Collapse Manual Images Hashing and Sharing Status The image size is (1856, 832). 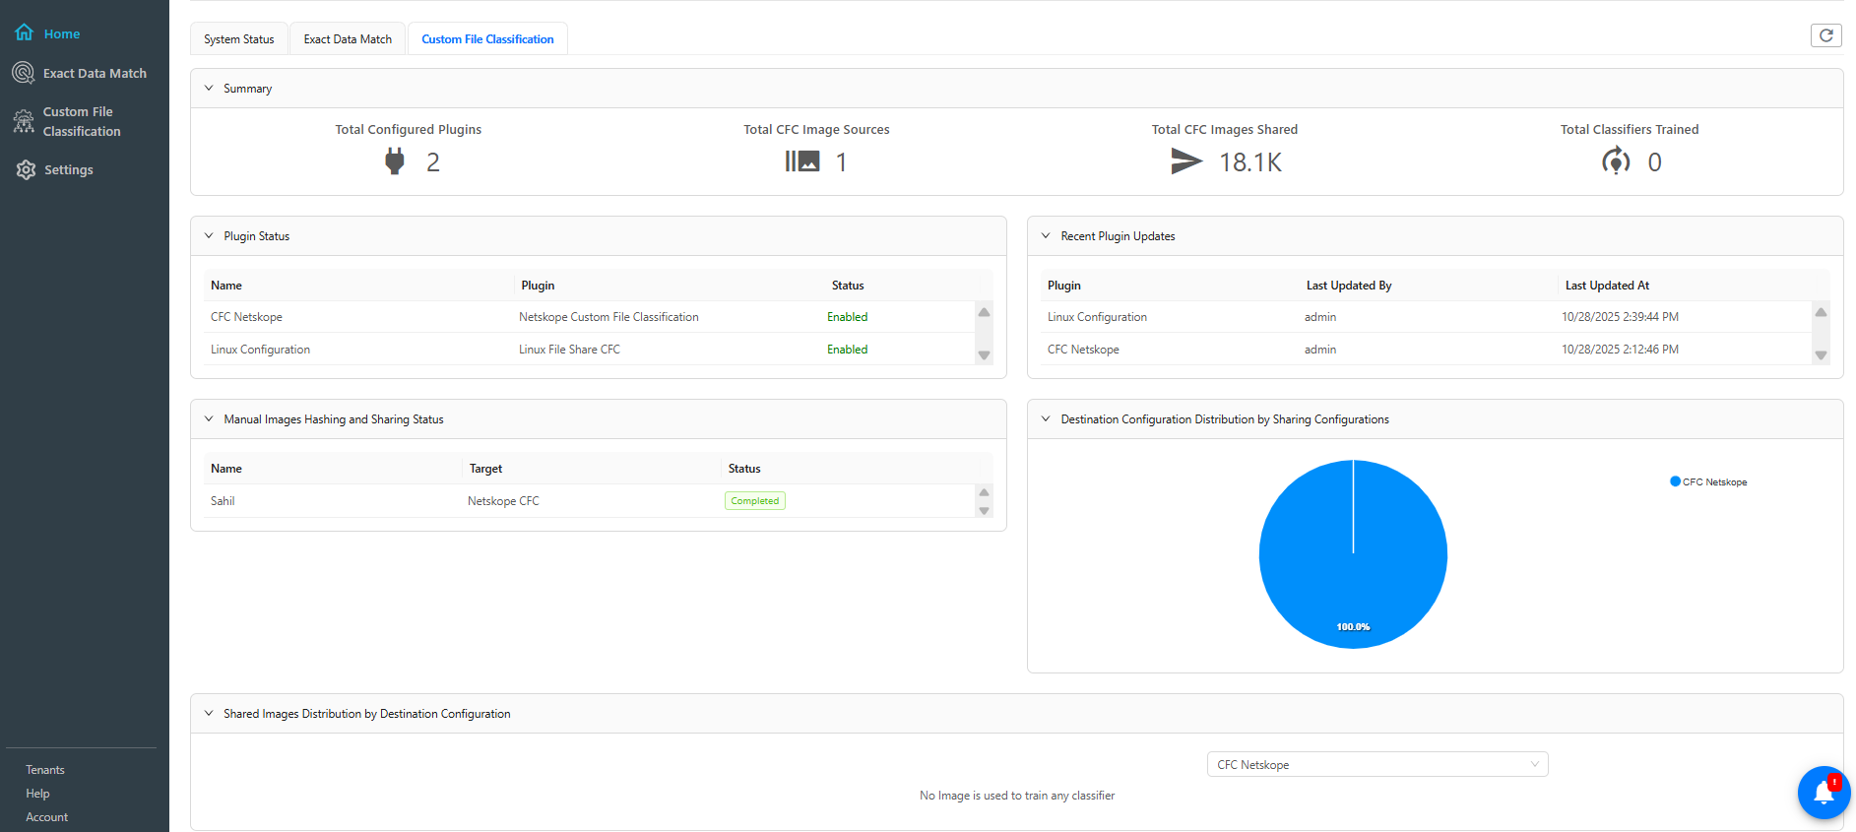tap(209, 419)
